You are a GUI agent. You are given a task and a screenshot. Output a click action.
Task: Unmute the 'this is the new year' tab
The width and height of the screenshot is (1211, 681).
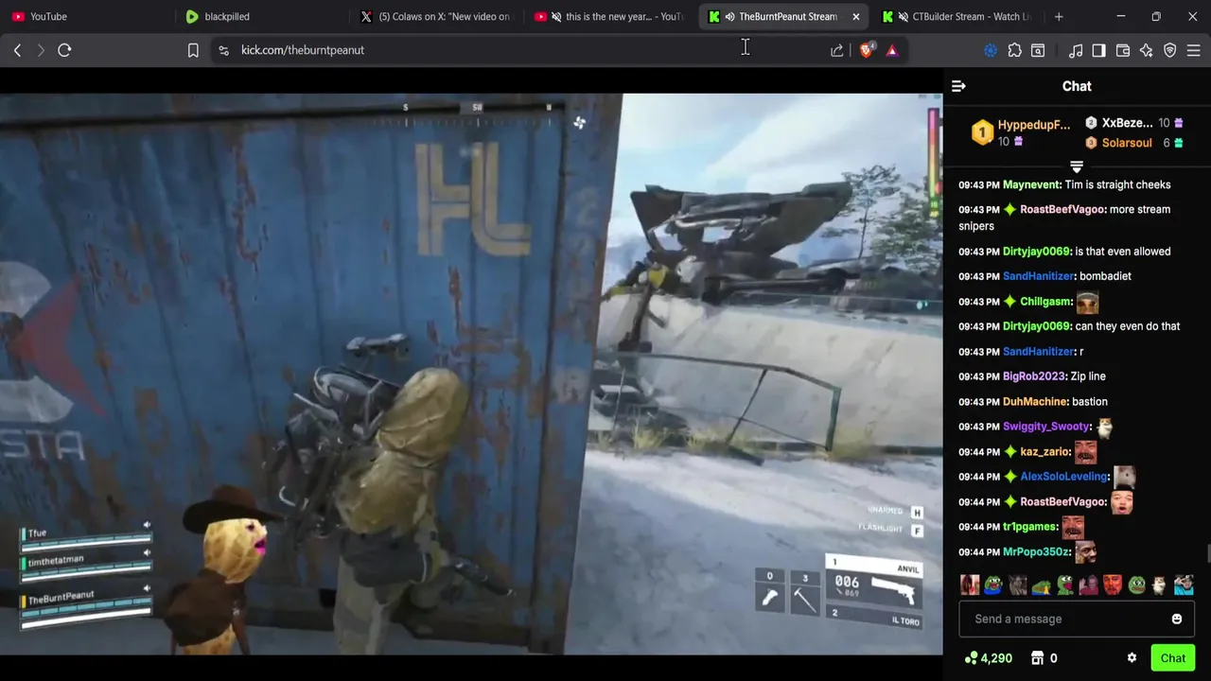(x=556, y=16)
